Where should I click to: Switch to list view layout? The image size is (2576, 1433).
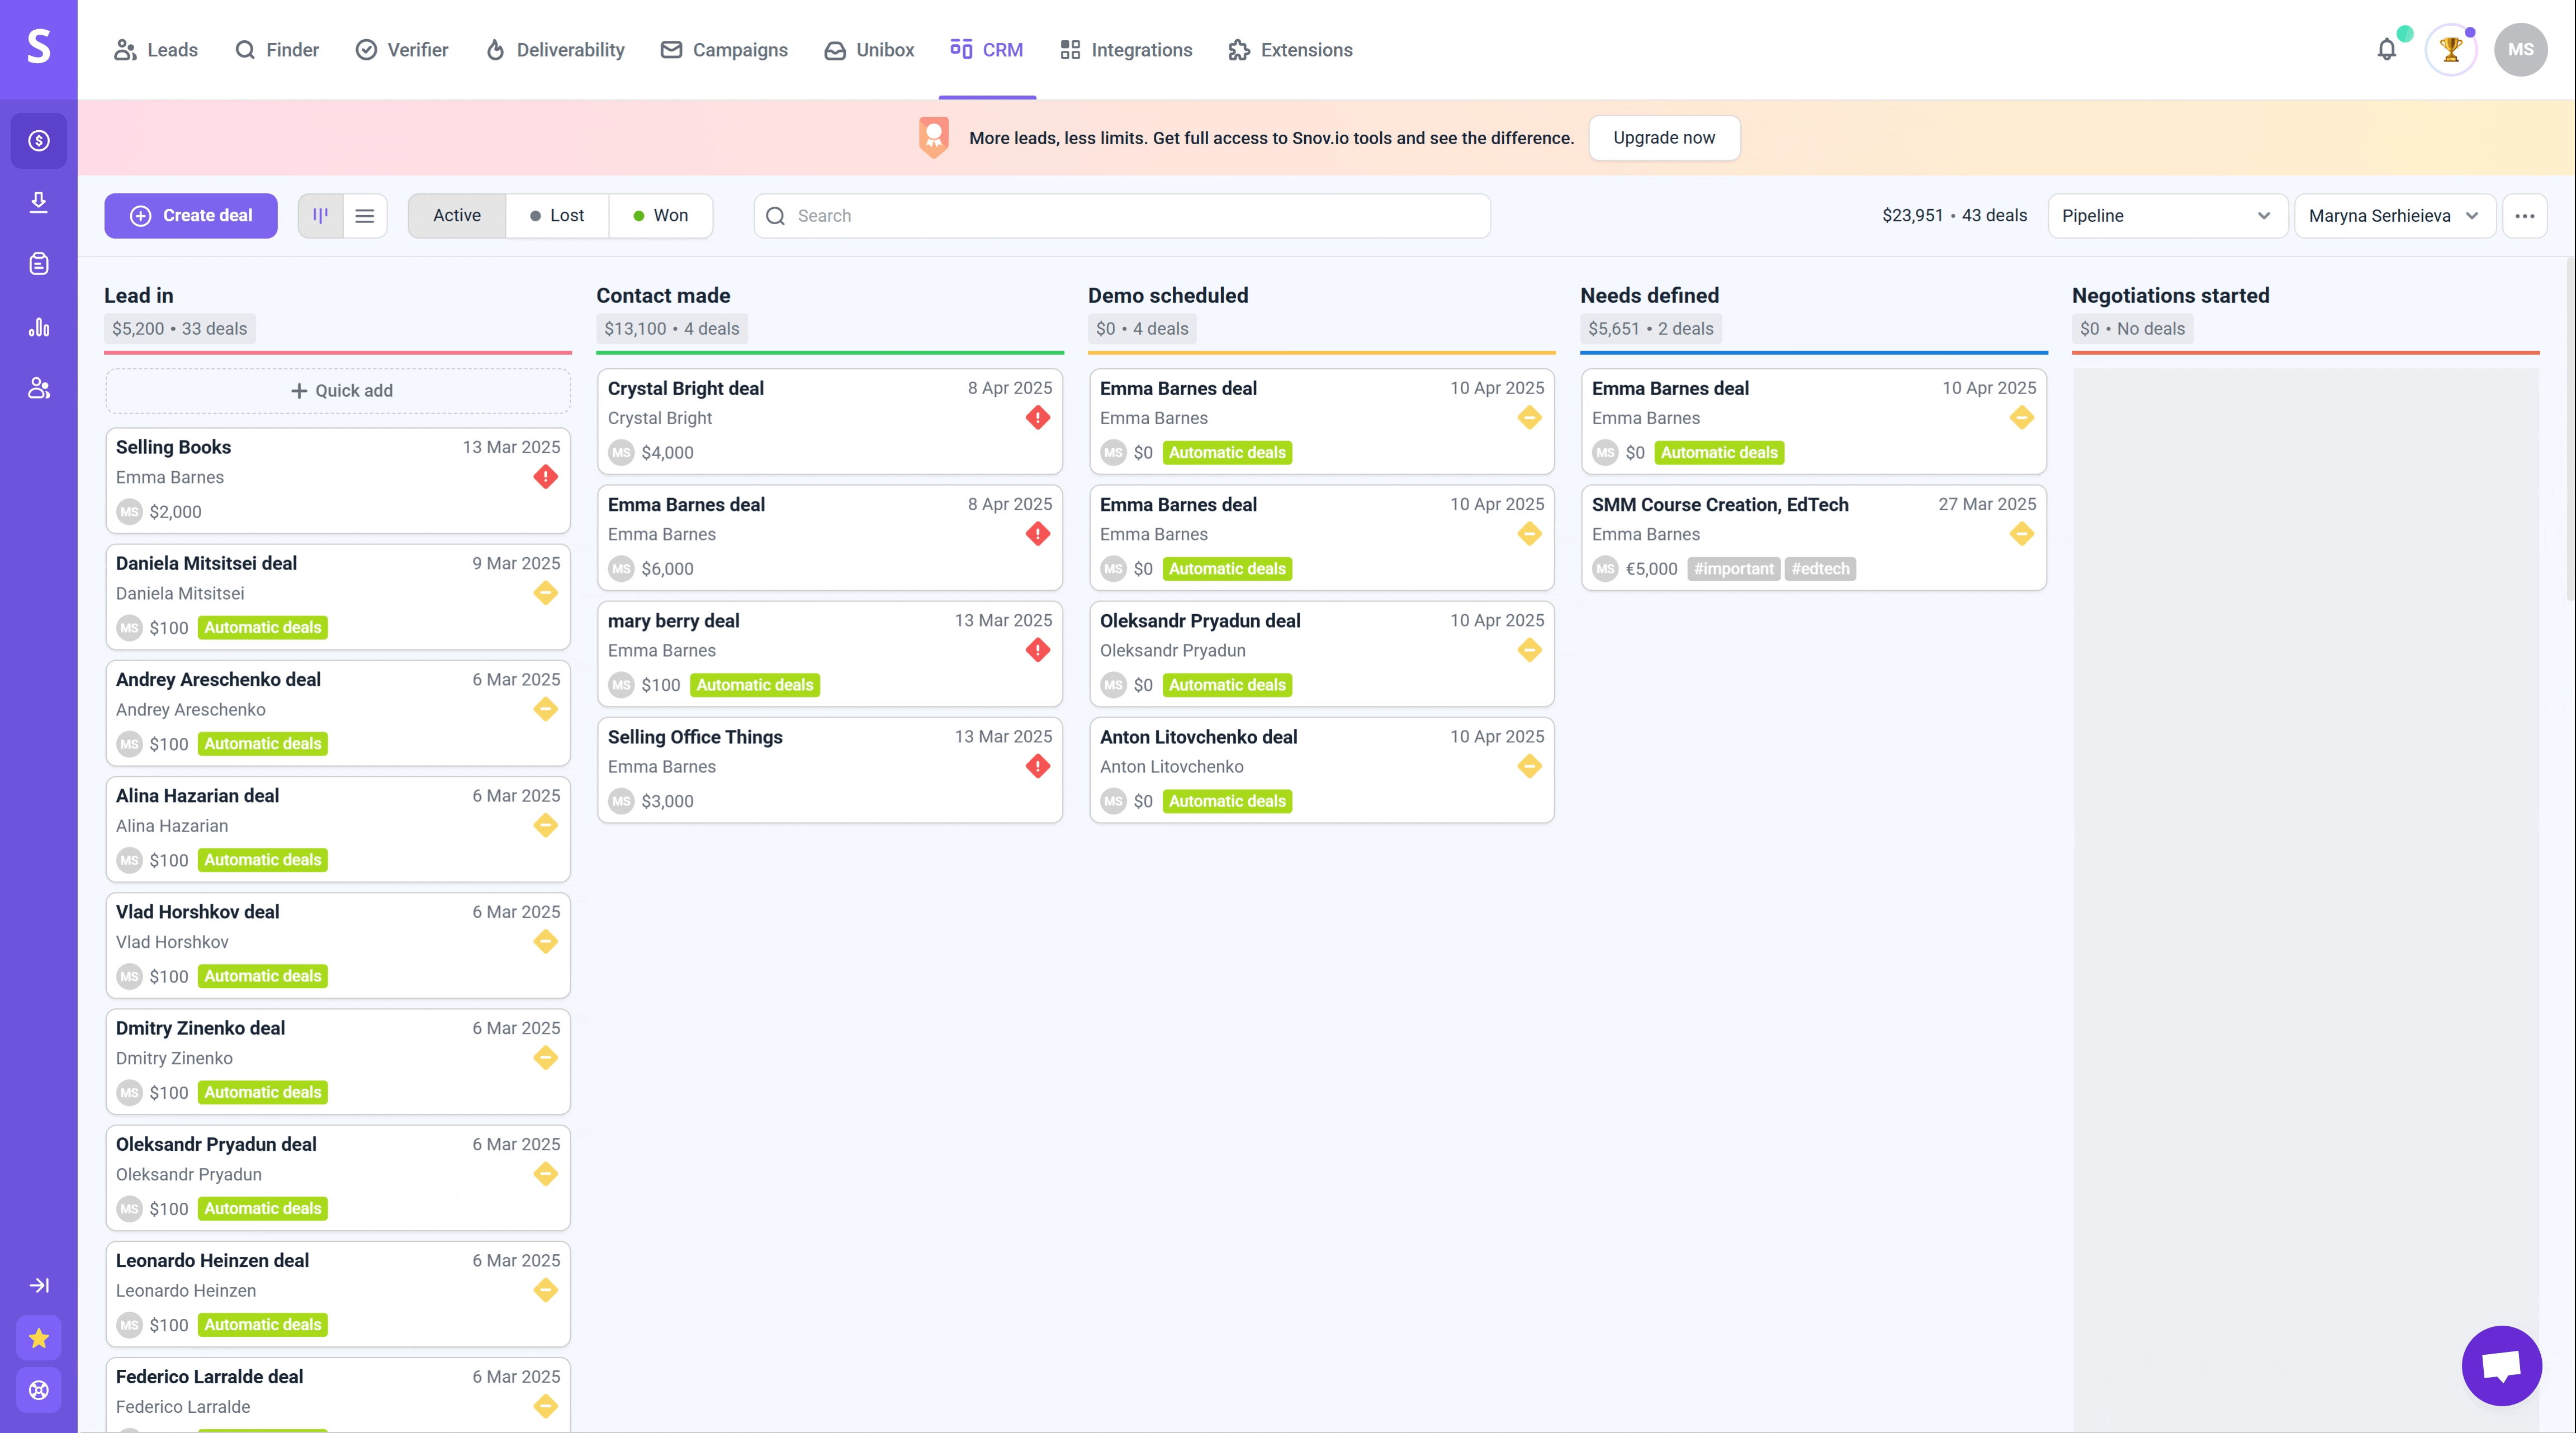[365, 216]
